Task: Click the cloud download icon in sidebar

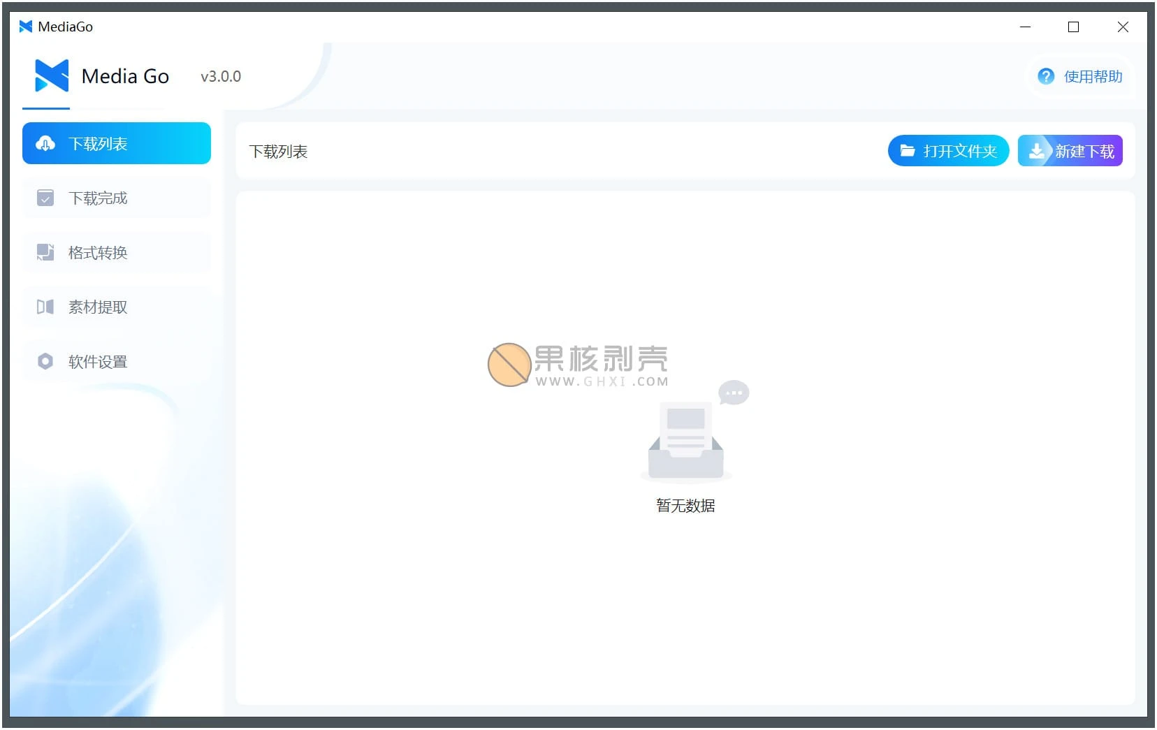Action: pyautogui.click(x=45, y=144)
